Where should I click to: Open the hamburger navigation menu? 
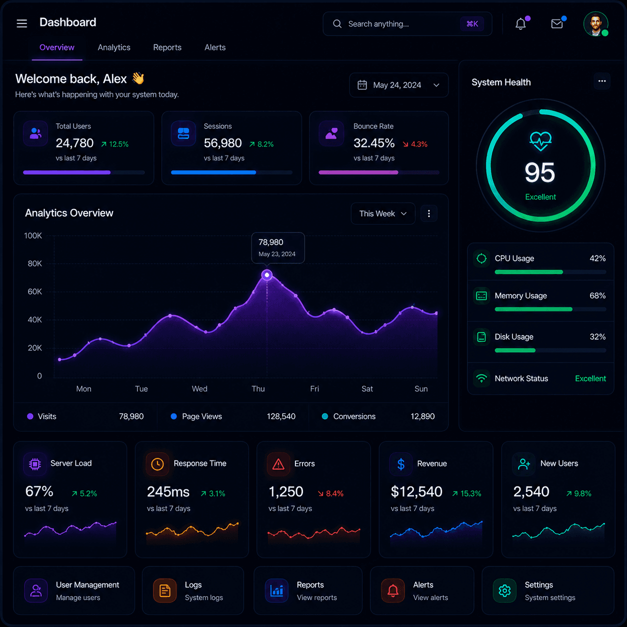click(x=21, y=23)
